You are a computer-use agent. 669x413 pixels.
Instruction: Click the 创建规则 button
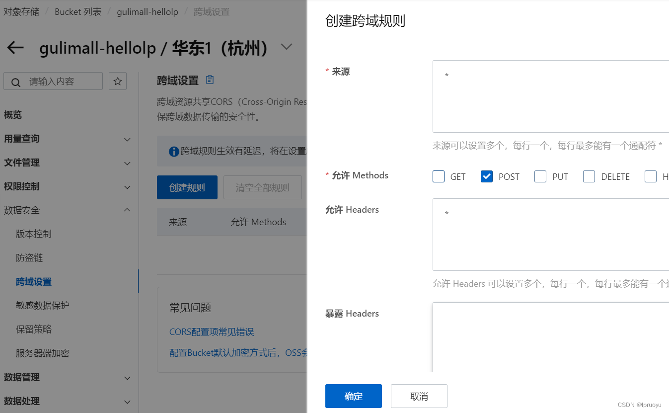[x=187, y=187]
